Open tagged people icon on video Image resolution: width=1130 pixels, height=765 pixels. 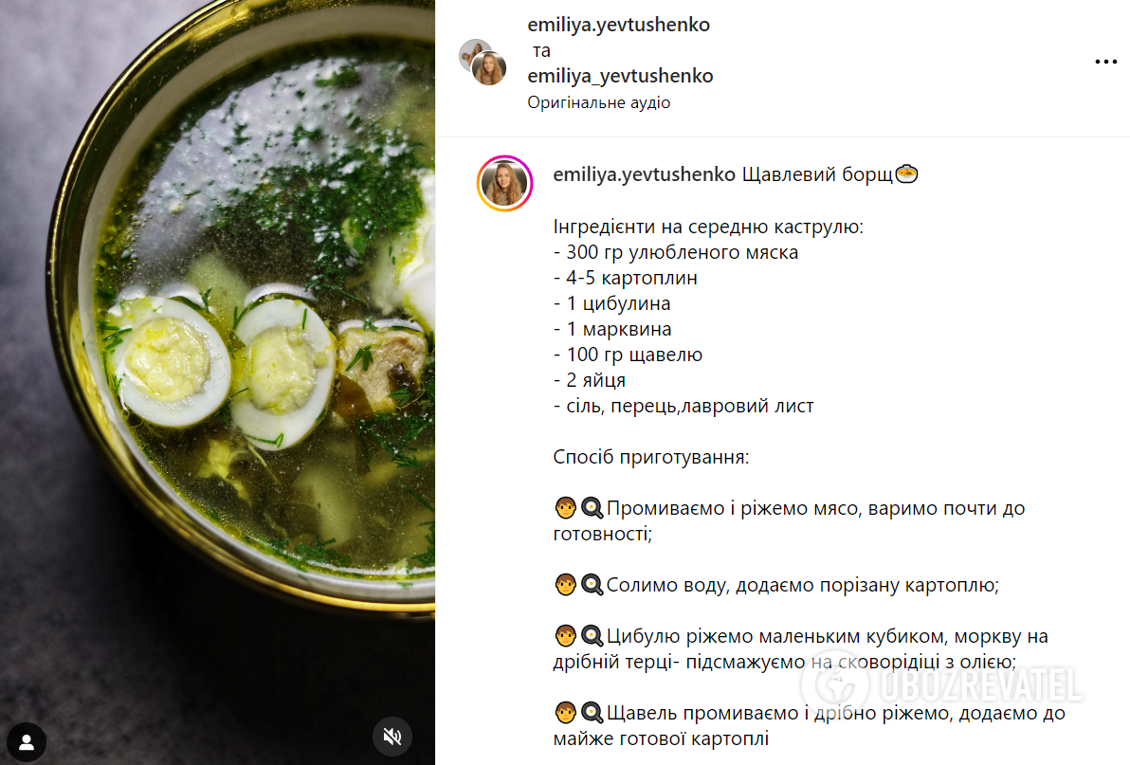[x=27, y=742]
